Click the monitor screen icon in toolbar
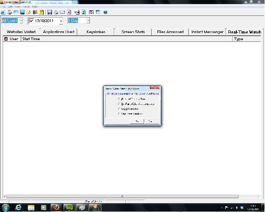The height and width of the screenshot is (212, 265). tap(22, 12)
